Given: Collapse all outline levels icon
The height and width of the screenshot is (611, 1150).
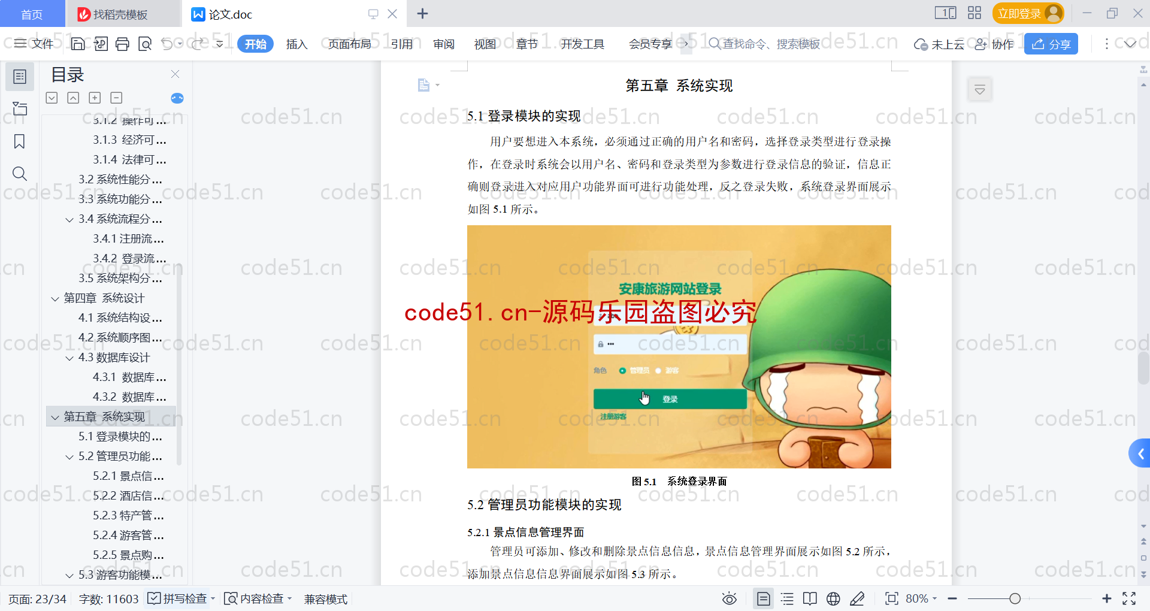Looking at the screenshot, I should click(73, 98).
